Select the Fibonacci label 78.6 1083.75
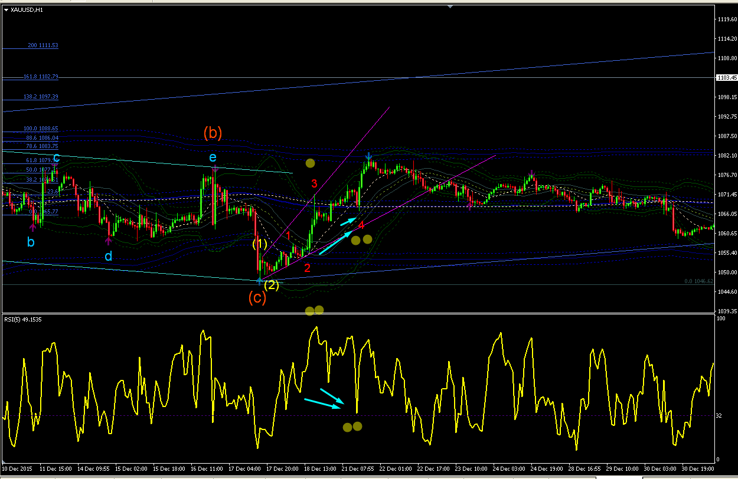Screen dimensions: 738x479 click(42, 146)
